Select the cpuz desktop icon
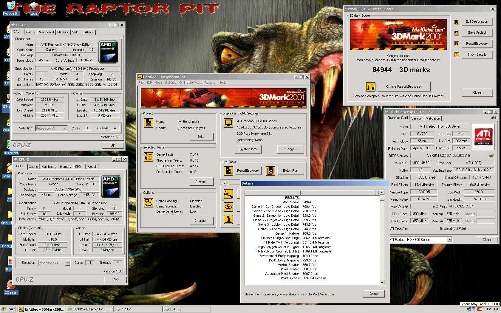Viewport: 501px width, 313px height. 34,8
